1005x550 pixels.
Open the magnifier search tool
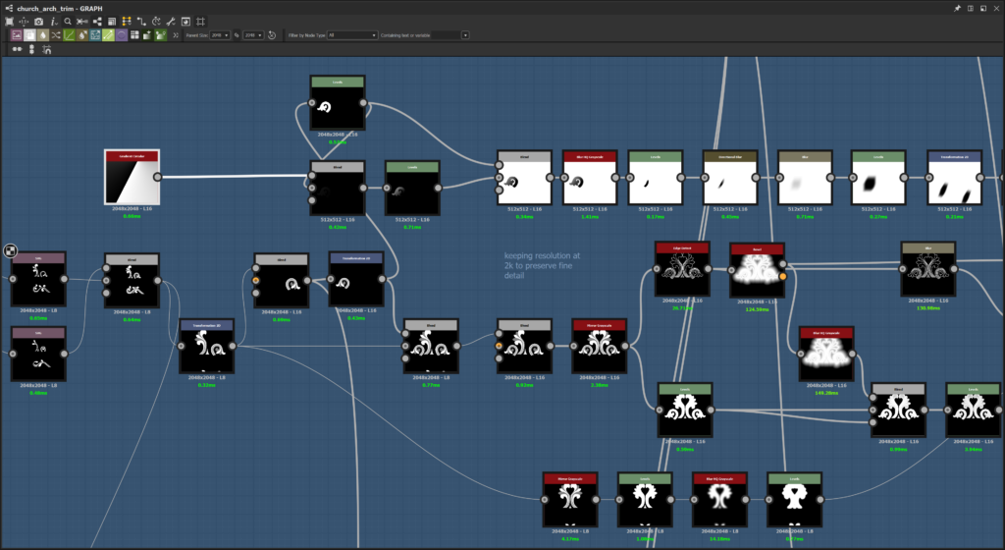coord(68,22)
